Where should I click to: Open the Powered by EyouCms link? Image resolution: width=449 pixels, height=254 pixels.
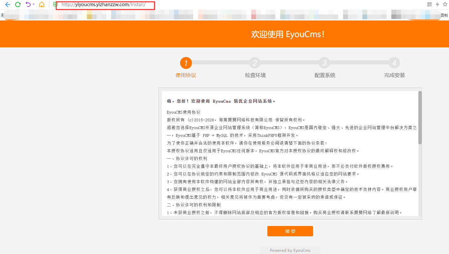tap(290, 250)
